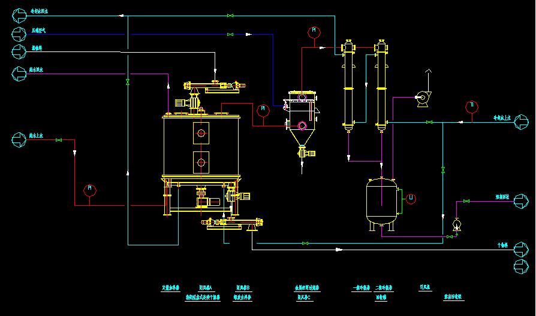Click the storage tank vessel
The height and width of the screenshot is (316, 536).
(x=382, y=201)
